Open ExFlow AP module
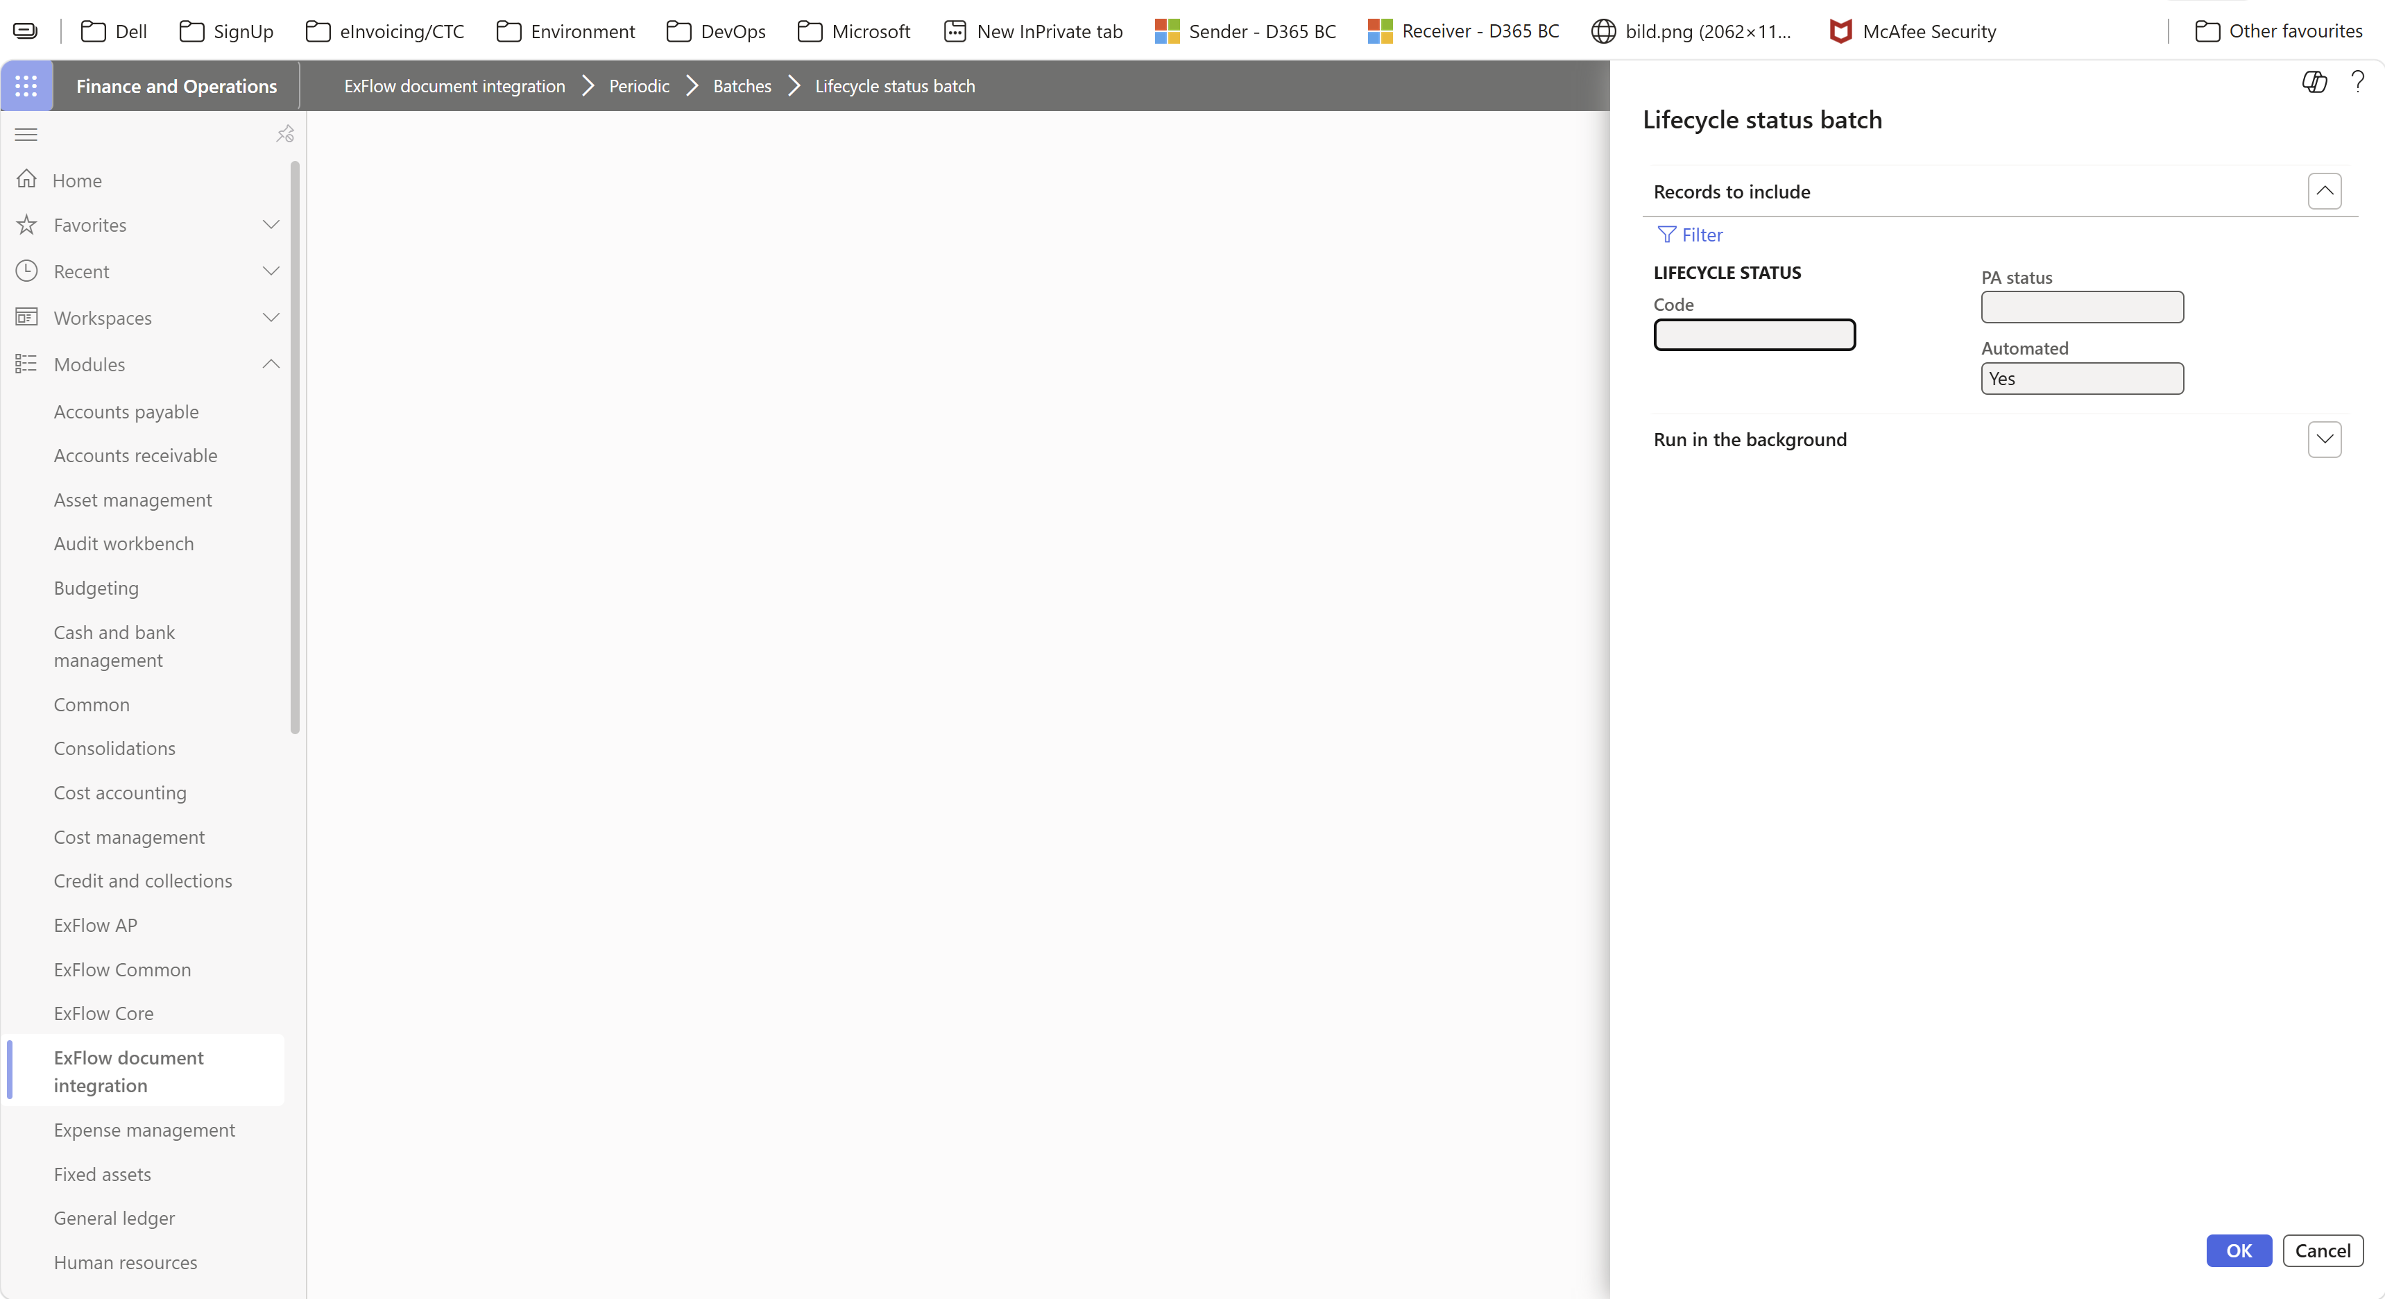 tap(95, 925)
